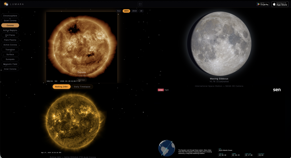The width and height of the screenshot is (291, 158).
Task: Open the App Store download badge
Action: pyautogui.click(x=280, y=4)
